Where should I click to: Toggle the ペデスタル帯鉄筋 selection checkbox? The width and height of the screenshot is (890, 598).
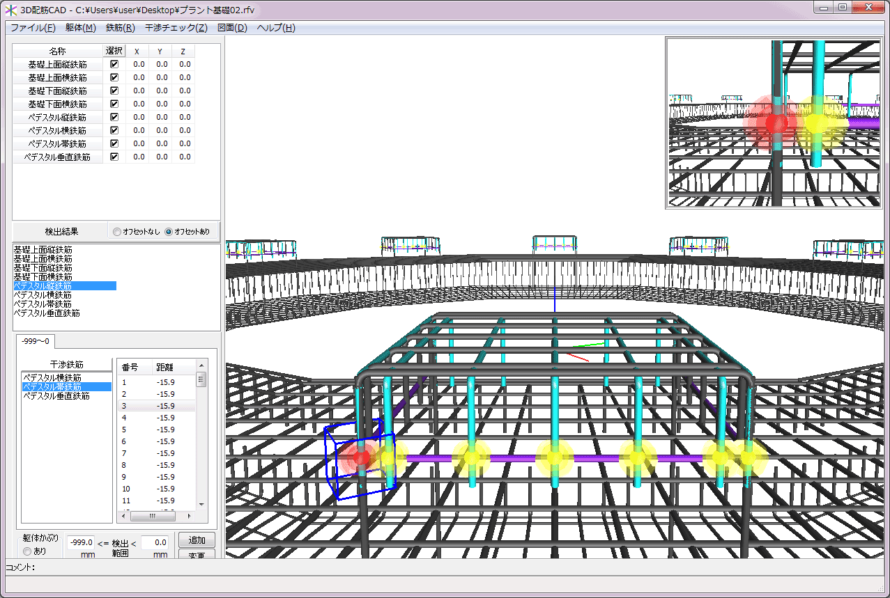pos(114,143)
